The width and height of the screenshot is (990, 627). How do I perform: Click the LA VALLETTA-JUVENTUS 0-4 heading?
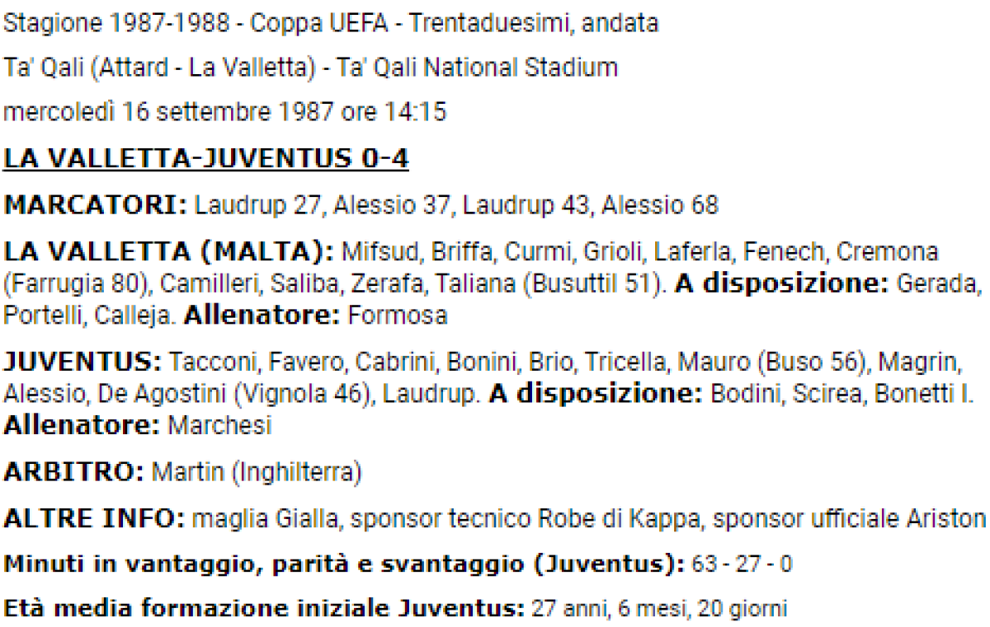click(x=206, y=160)
